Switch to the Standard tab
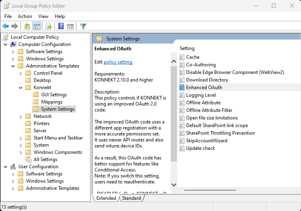The image size is (301, 211). pyautogui.click(x=131, y=198)
